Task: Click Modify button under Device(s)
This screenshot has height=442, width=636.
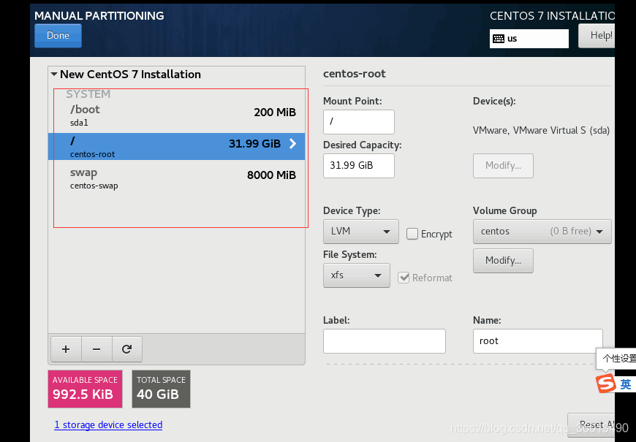Action: click(x=503, y=165)
